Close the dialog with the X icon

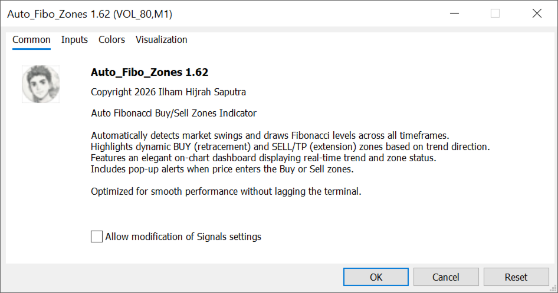537,14
